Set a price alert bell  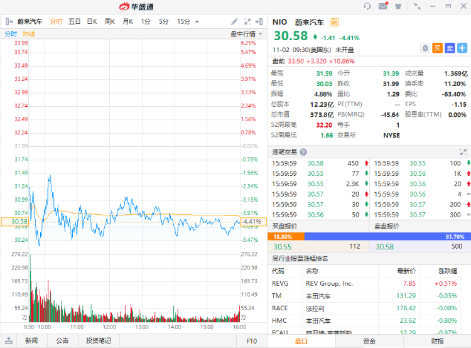[x=425, y=48]
